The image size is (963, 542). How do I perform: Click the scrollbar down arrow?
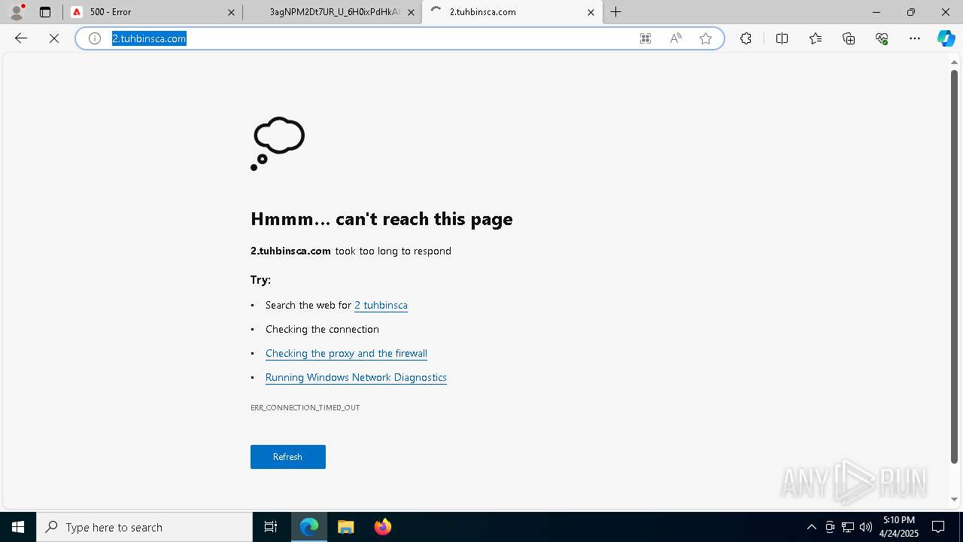point(954,499)
